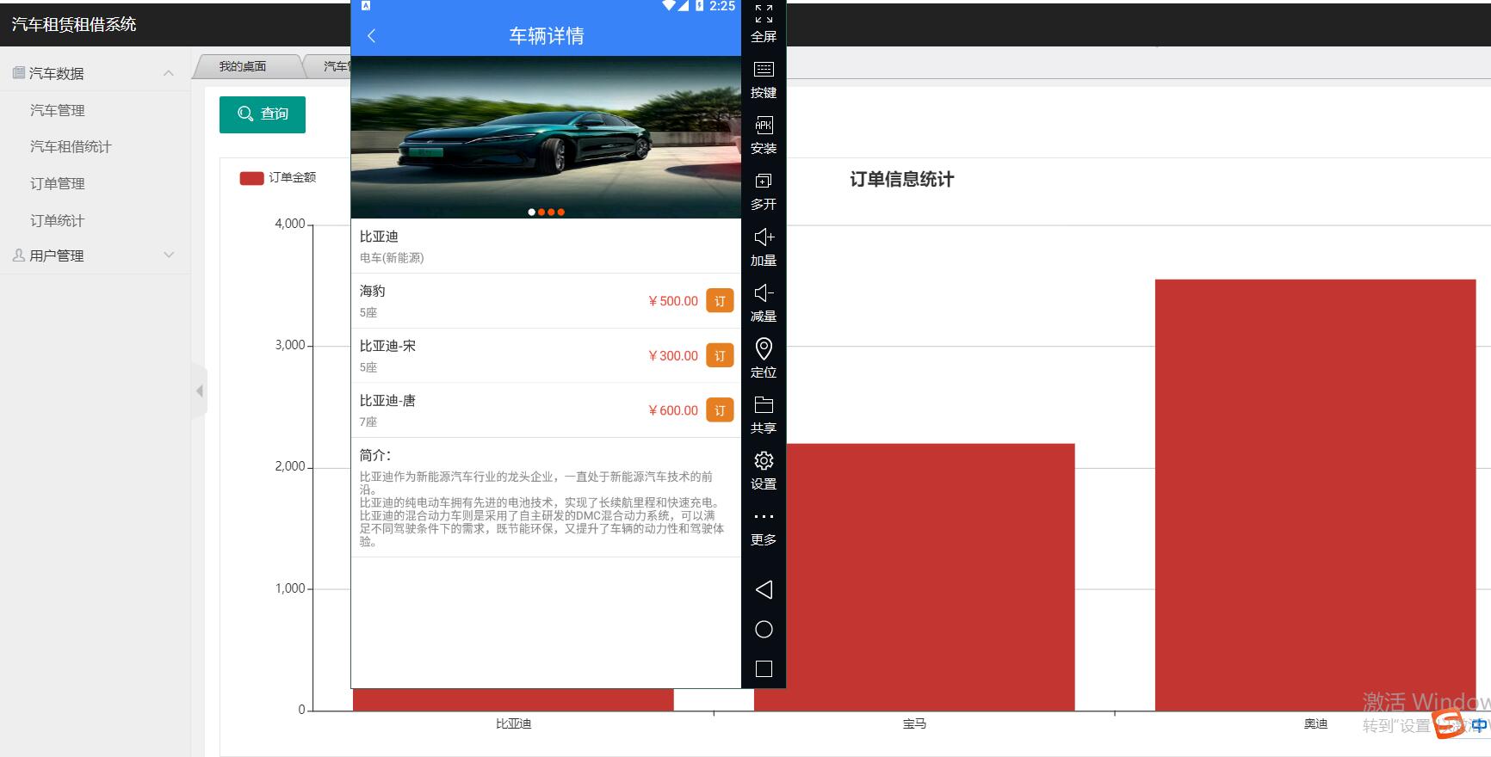Order the 海豹 car with 订 button

point(720,301)
